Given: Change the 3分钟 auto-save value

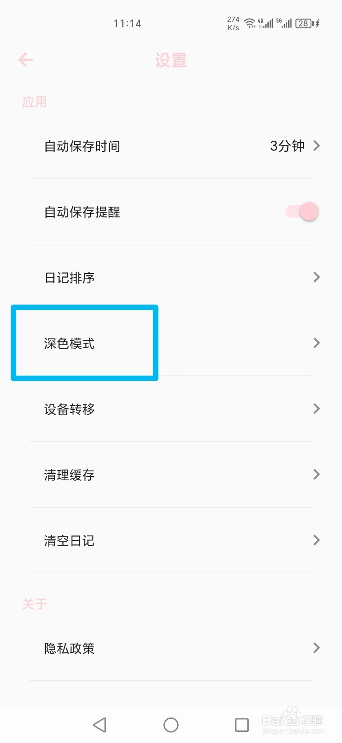Looking at the screenshot, I should pyautogui.click(x=287, y=146).
